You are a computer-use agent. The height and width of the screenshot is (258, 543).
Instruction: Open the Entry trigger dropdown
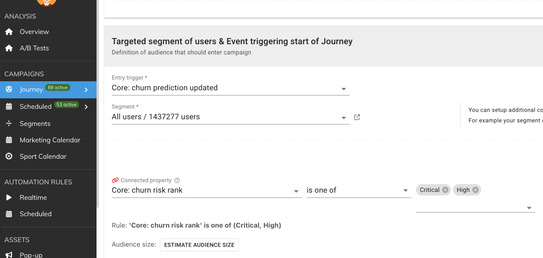[344, 89]
